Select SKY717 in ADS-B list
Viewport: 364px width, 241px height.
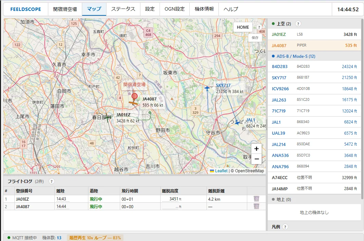click(x=314, y=78)
